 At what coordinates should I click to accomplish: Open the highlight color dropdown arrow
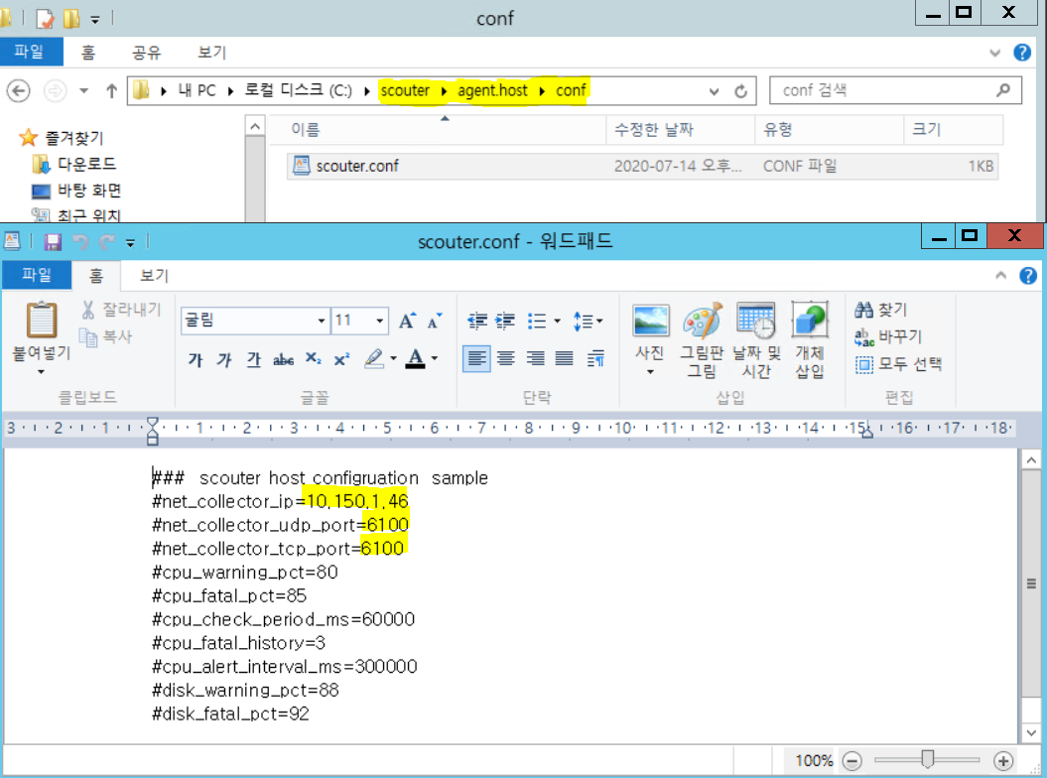[393, 359]
